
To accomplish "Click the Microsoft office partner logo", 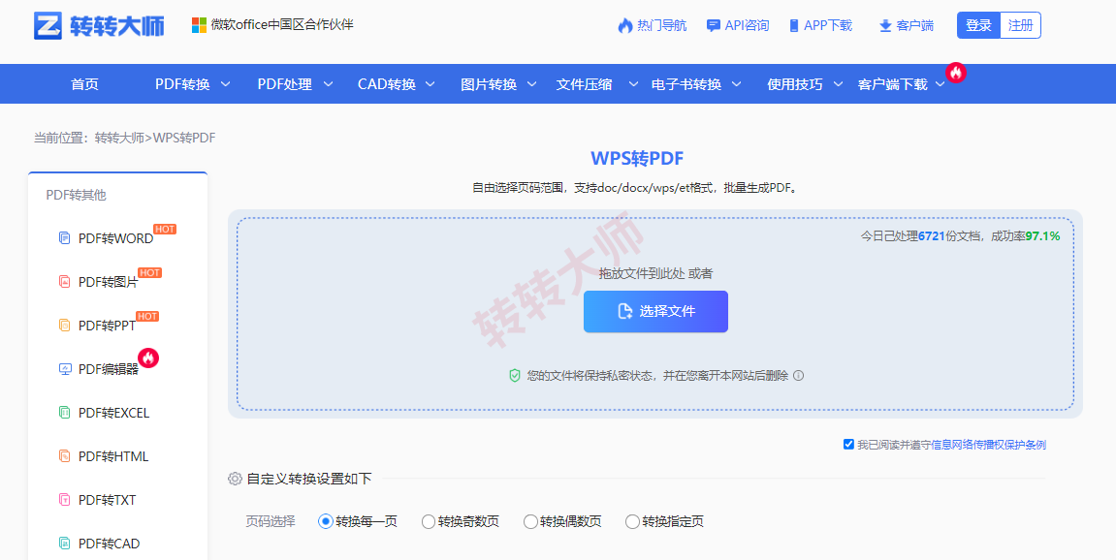I will click(x=199, y=25).
